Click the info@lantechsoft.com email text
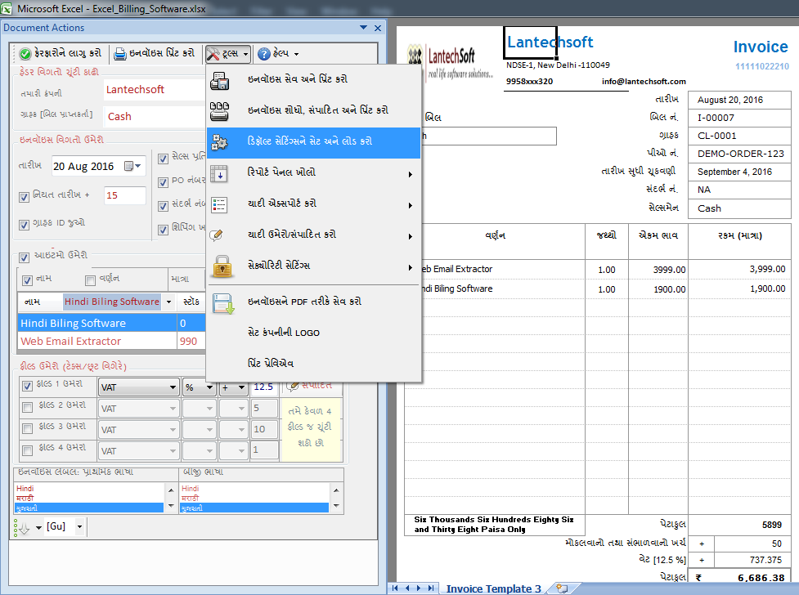This screenshot has width=799, height=595. click(644, 82)
